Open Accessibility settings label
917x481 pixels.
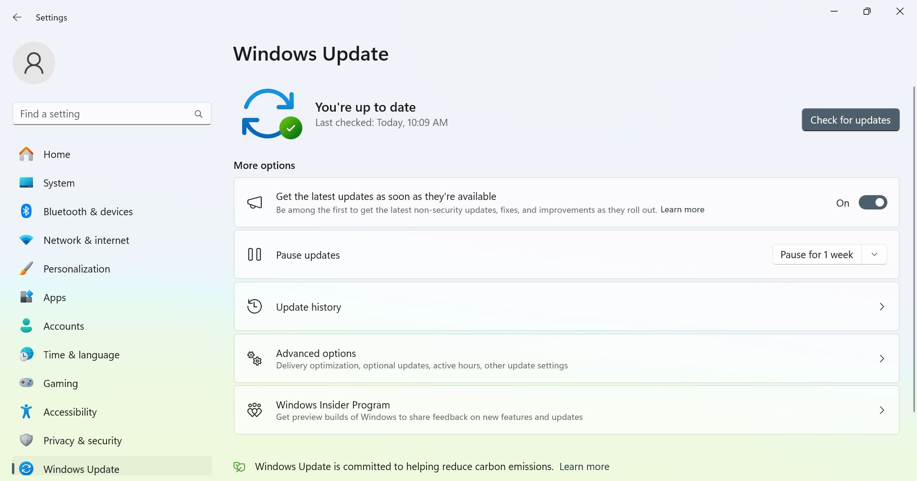click(70, 412)
